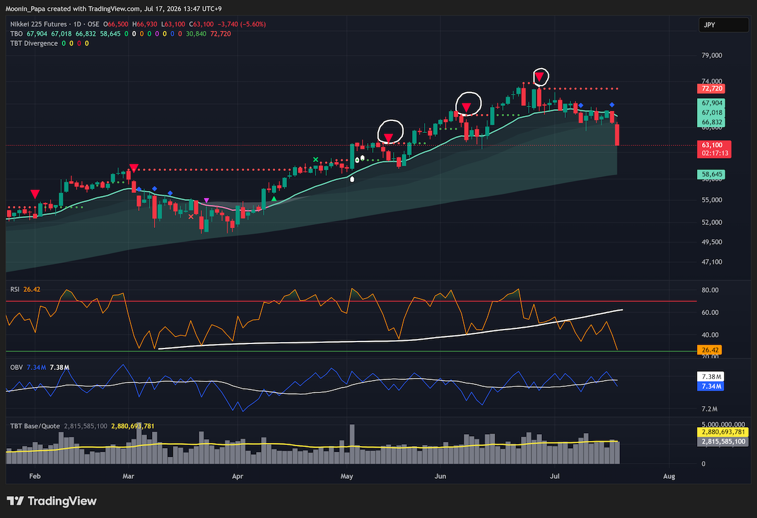Click the green 67,018 price axis label

(712, 112)
